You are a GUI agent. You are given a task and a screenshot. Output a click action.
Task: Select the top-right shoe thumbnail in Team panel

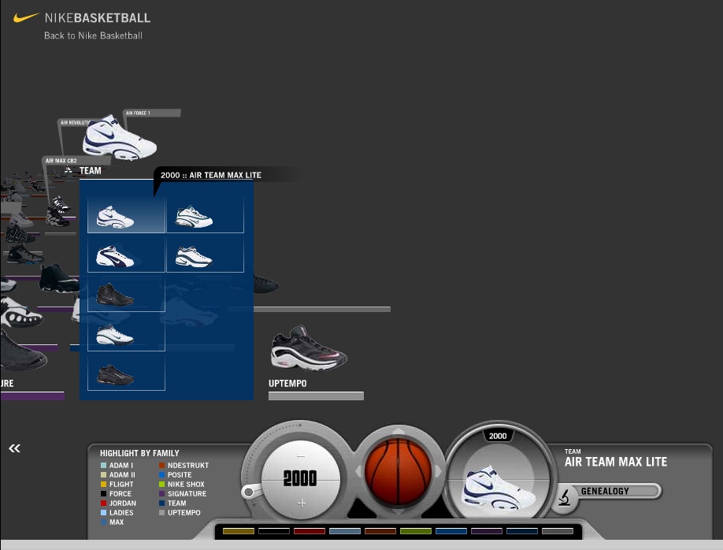click(x=206, y=214)
